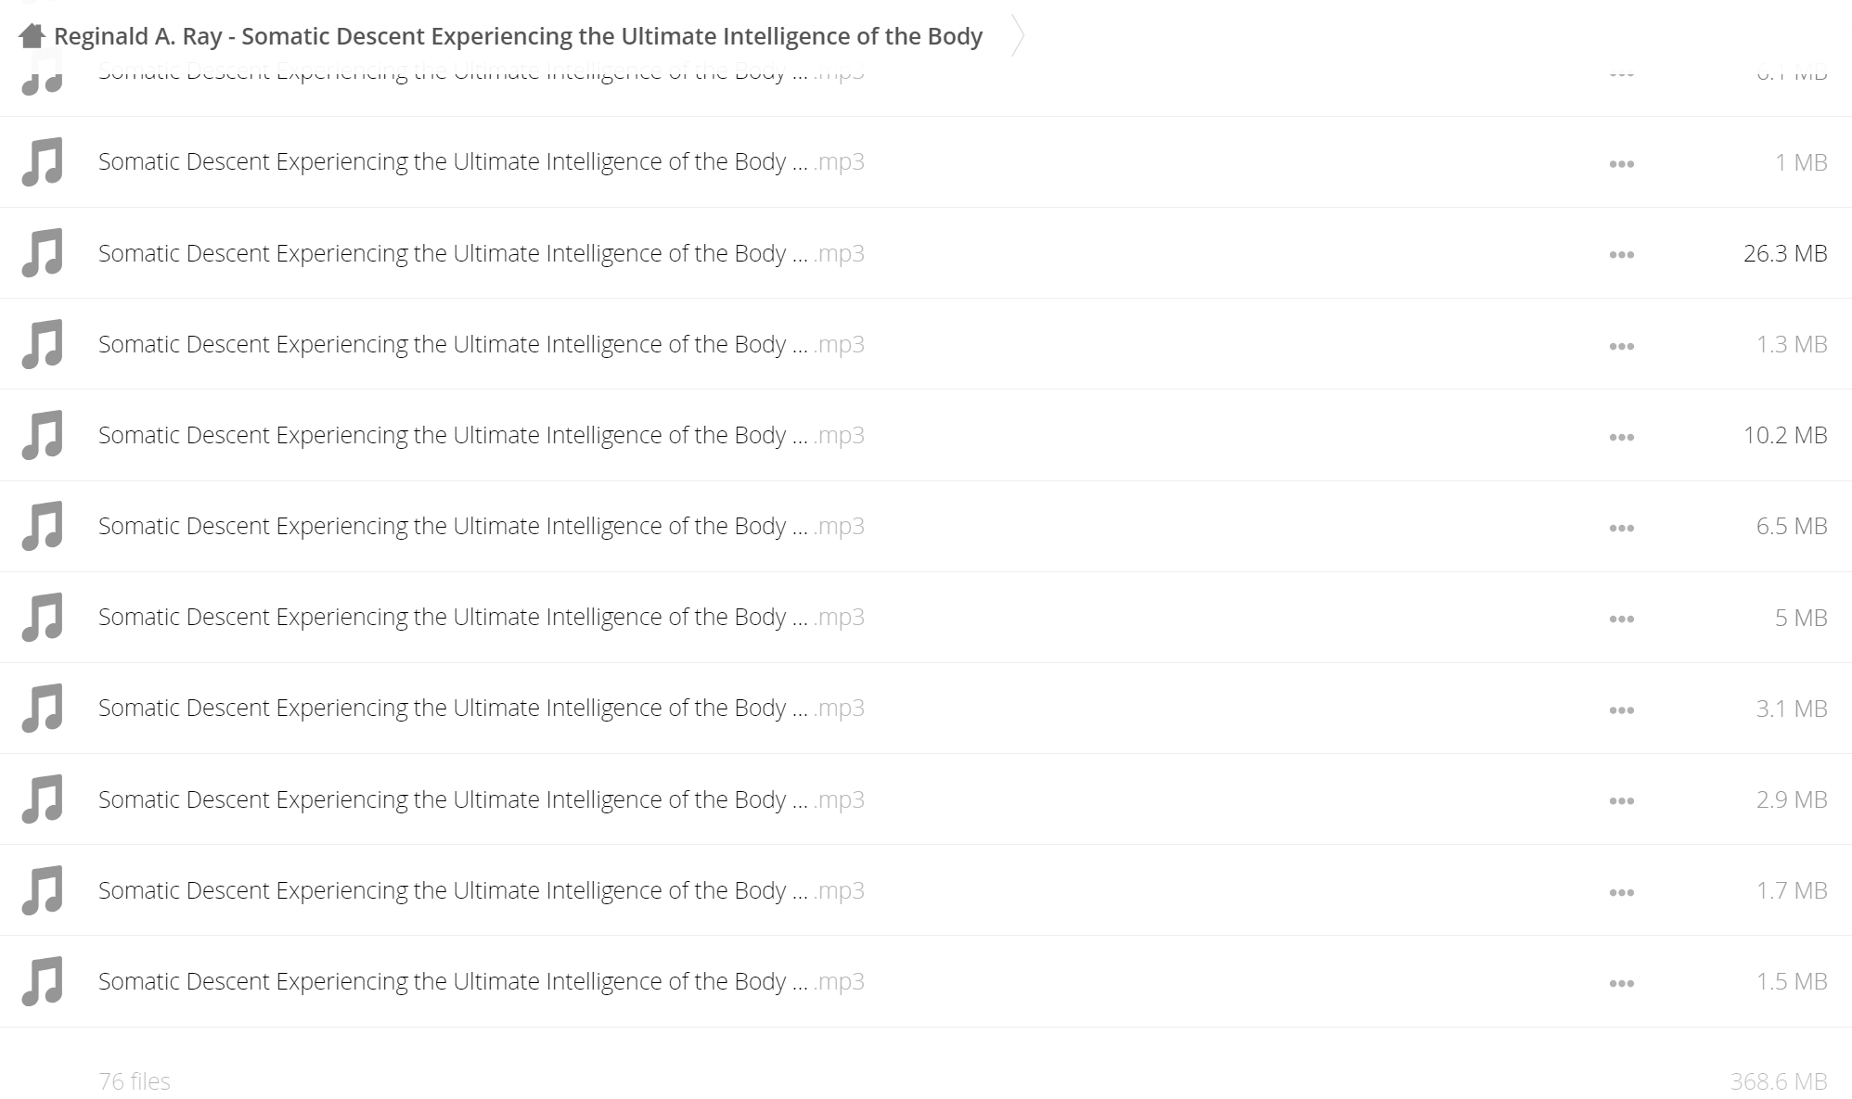Open the music note icon for the 26.3 MB file
The height and width of the screenshot is (1099, 1852).
(x=43, y=253)
